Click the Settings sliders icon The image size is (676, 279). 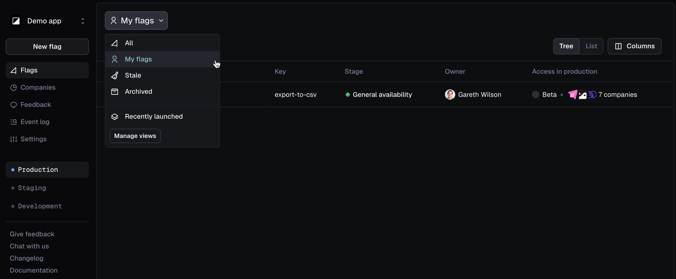coord(14,139)
